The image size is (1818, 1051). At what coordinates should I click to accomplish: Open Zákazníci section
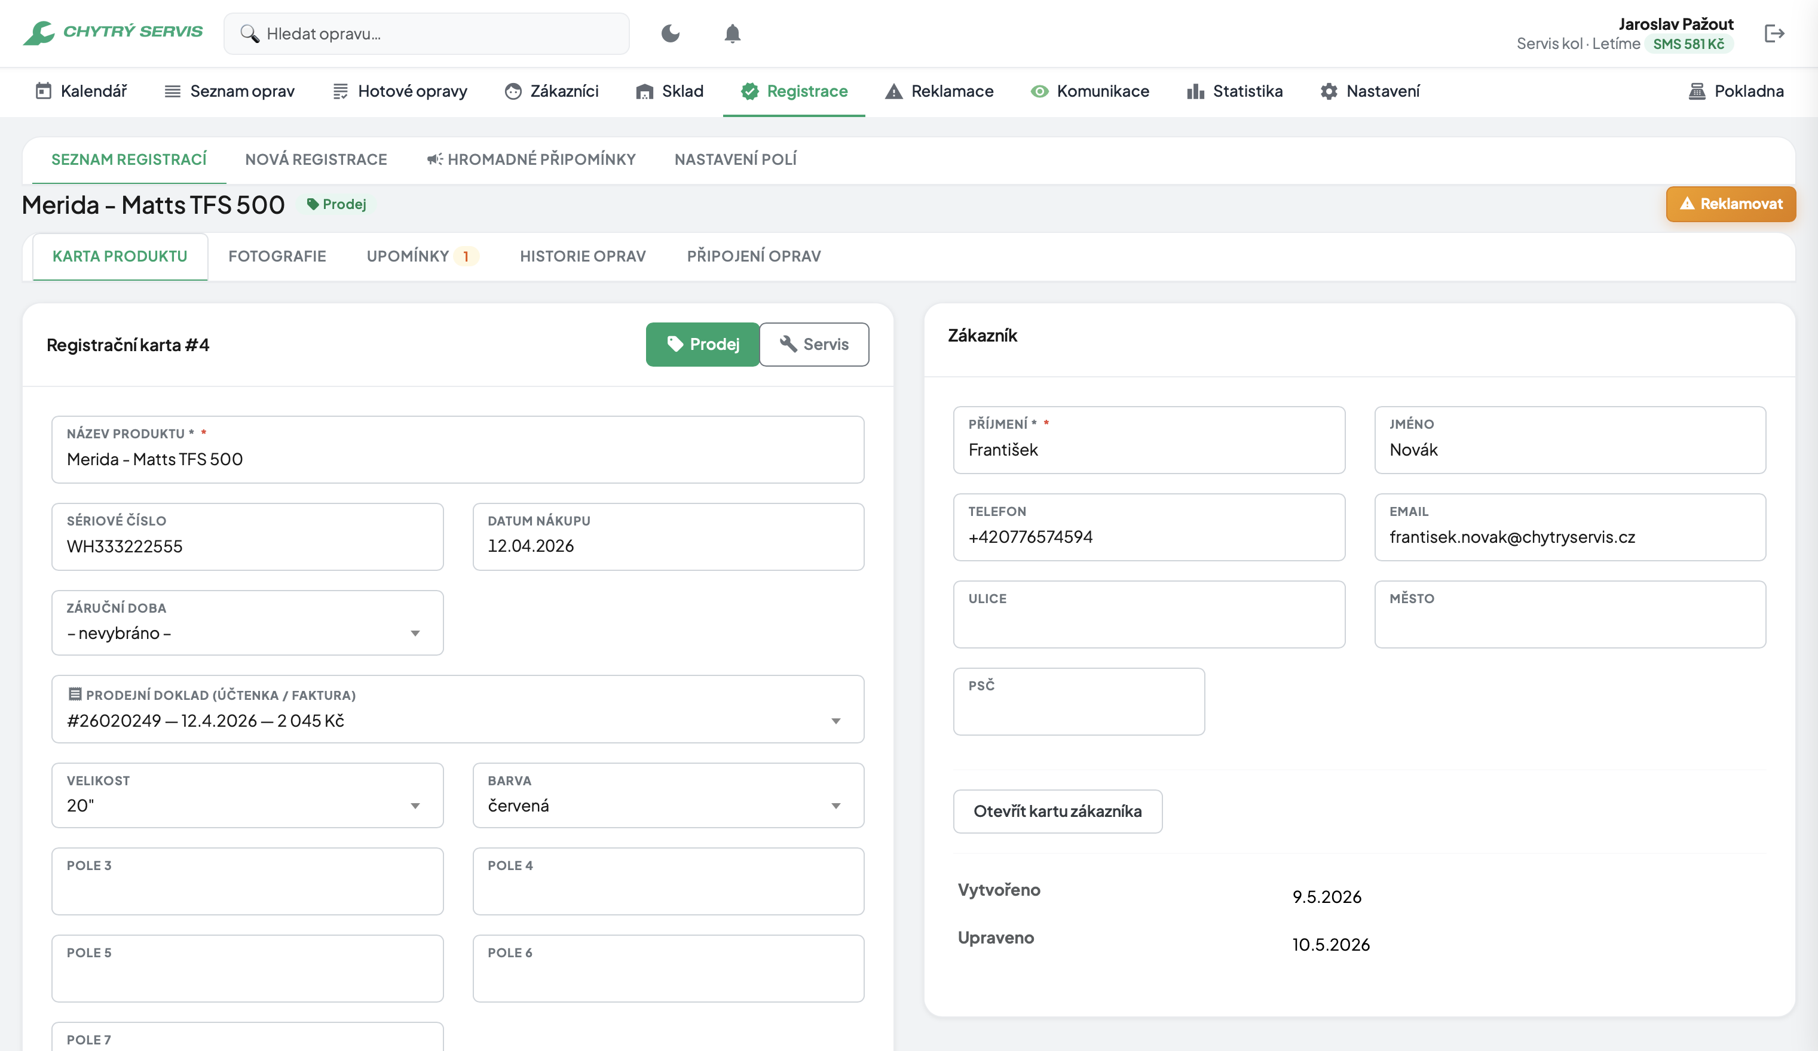click(x=552, y=91)
